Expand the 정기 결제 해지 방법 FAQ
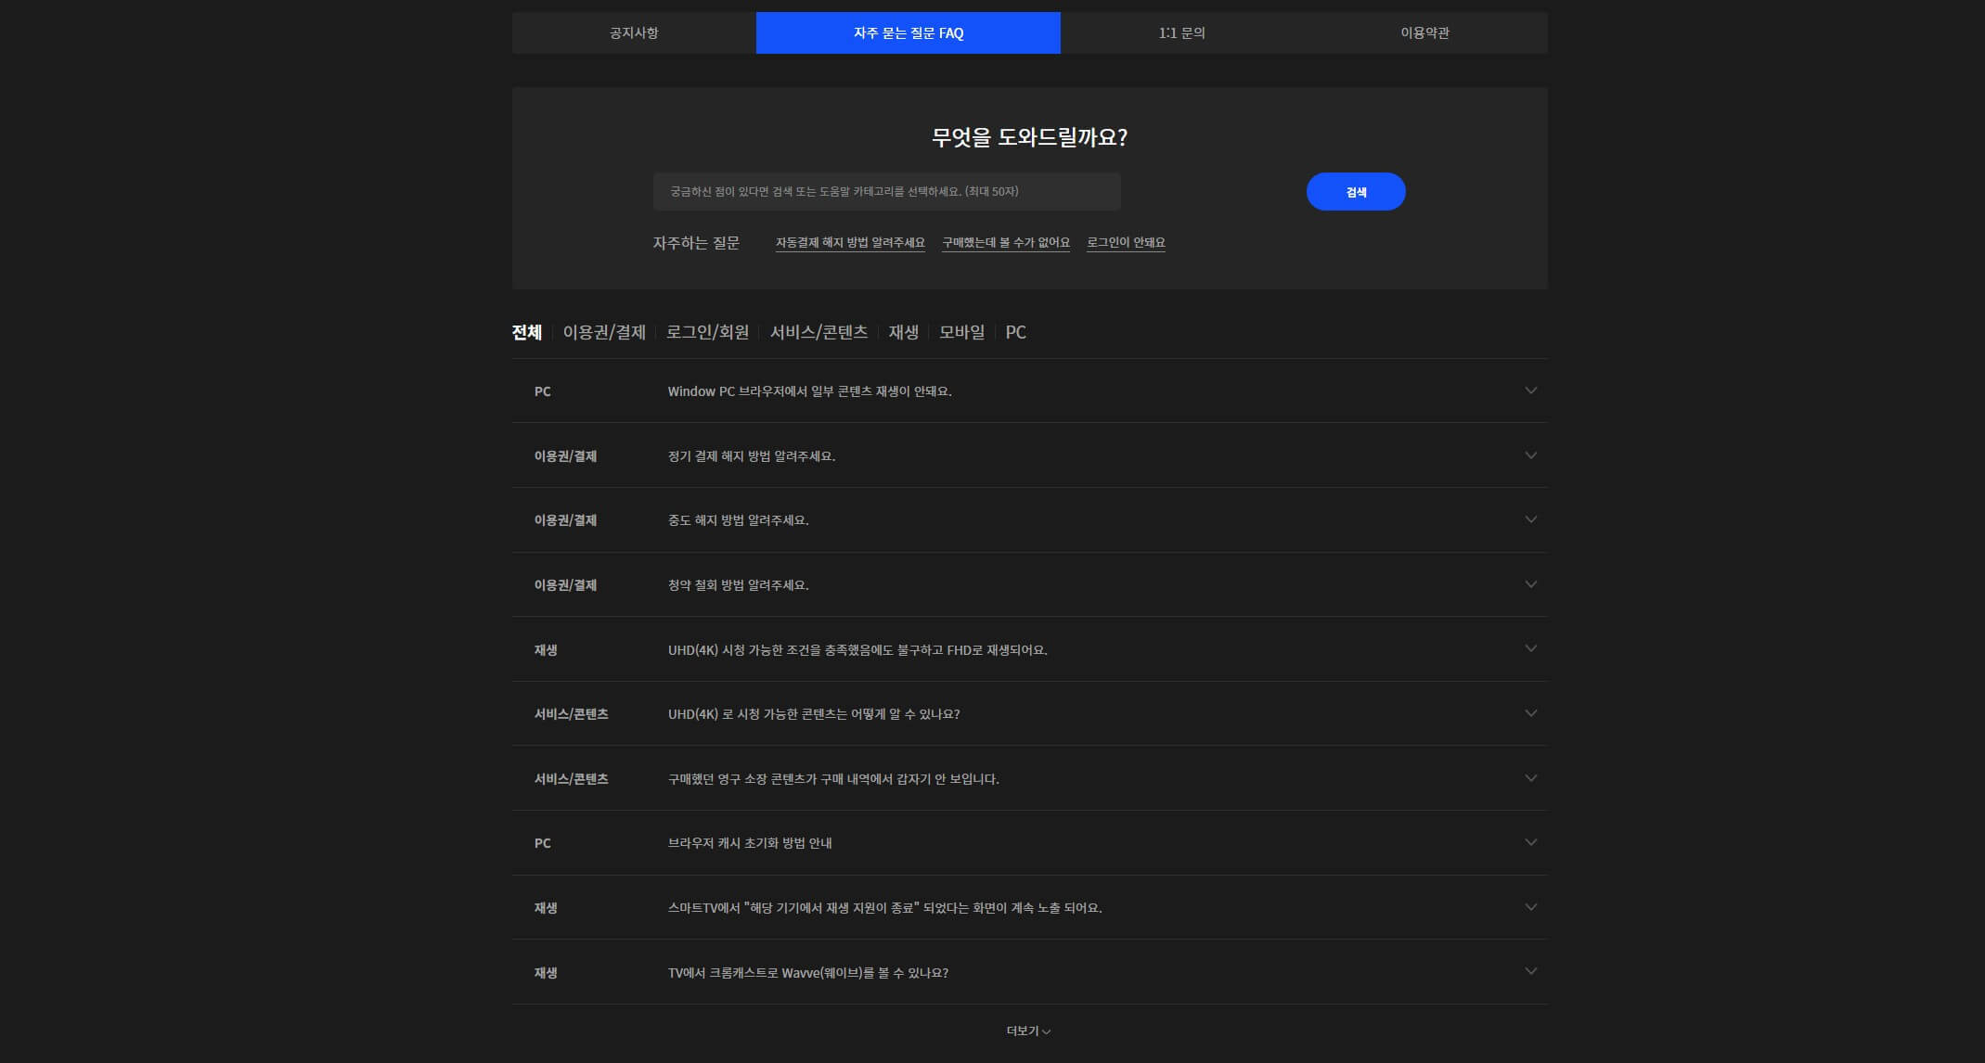Viewport: 1985px width, 1063px height. pyautogui.click(x=1028, y=455)
